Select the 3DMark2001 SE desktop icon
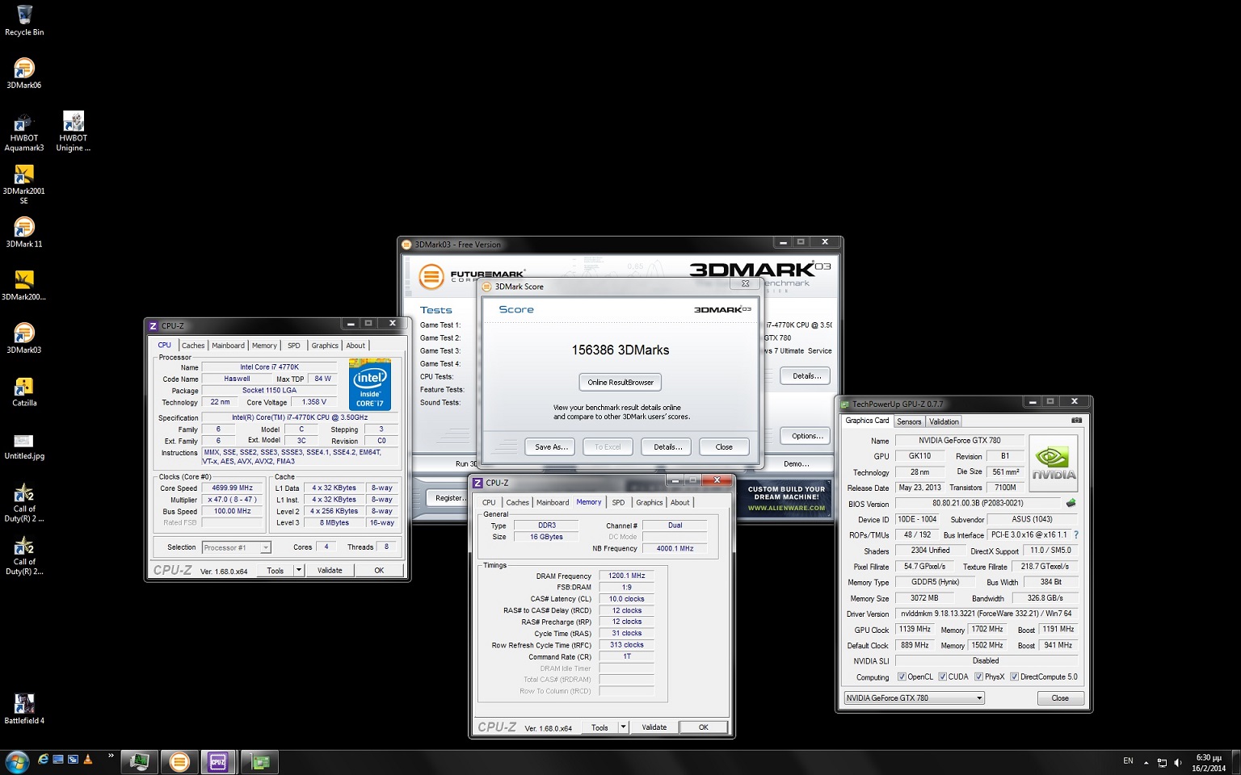Image resolution: width=1241 pixels, height=775 pixels. (x=24, y=185)
